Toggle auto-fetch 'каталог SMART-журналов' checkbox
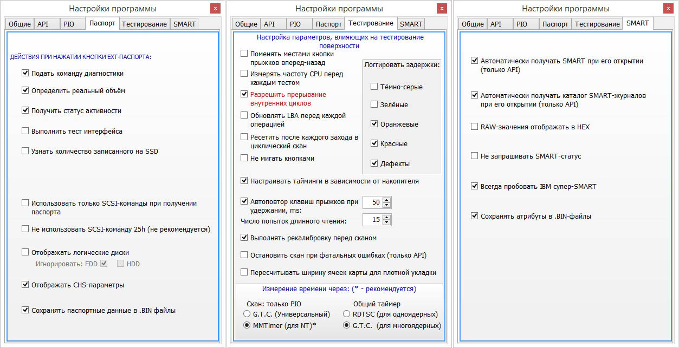Screen dimensions: 679x348 tap(475, 95)
